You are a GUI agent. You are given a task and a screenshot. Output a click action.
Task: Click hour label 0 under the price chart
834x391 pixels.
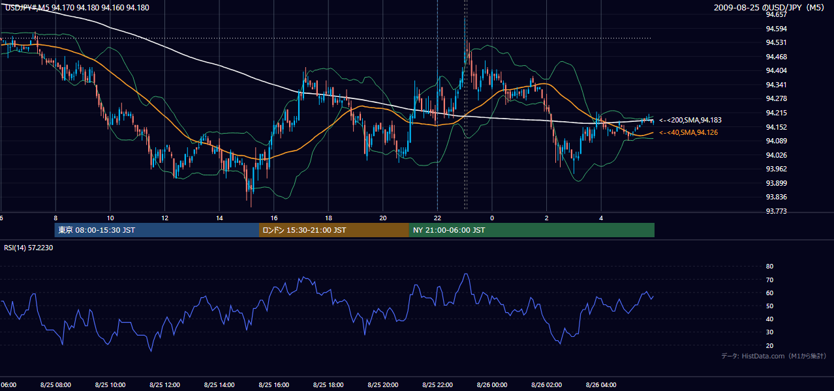tap(492, 218)
